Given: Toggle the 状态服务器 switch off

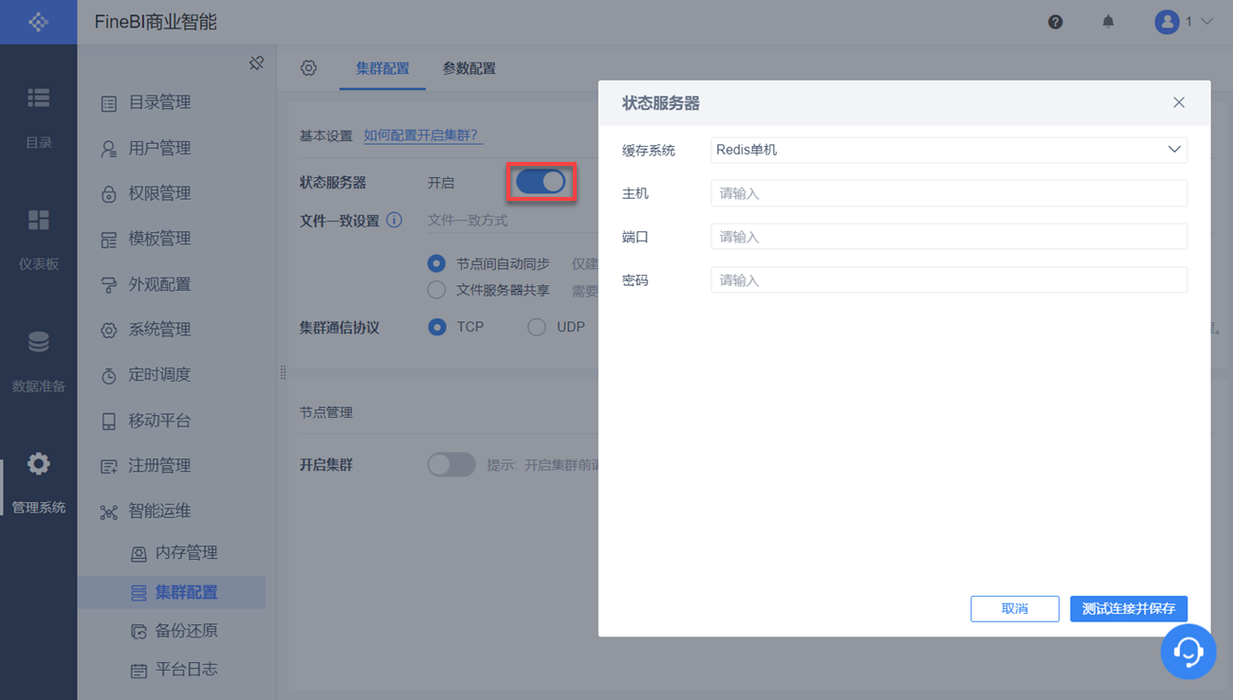Looking at the screenshot, I should (541, 182).
